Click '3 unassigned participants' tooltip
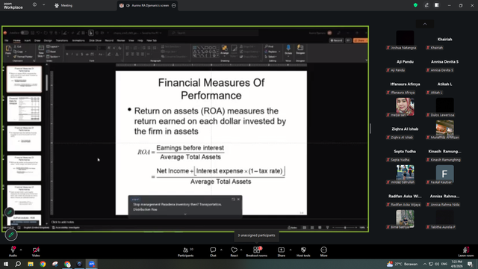 (x=257, y=235)
